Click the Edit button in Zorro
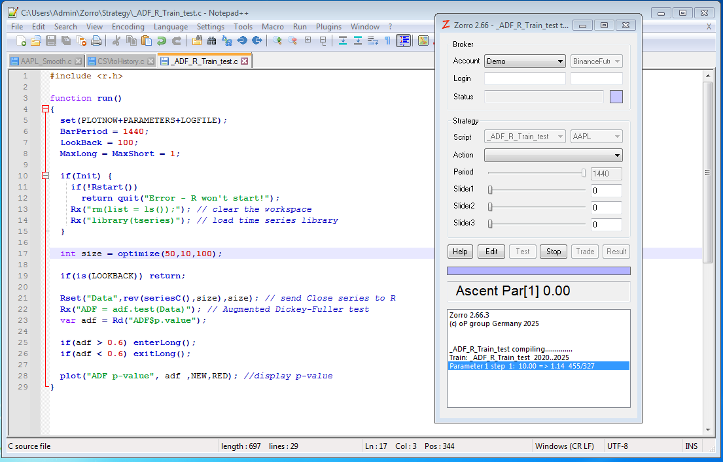The width and height of the screenshot is (723, 462). click(x=491, y=252)
